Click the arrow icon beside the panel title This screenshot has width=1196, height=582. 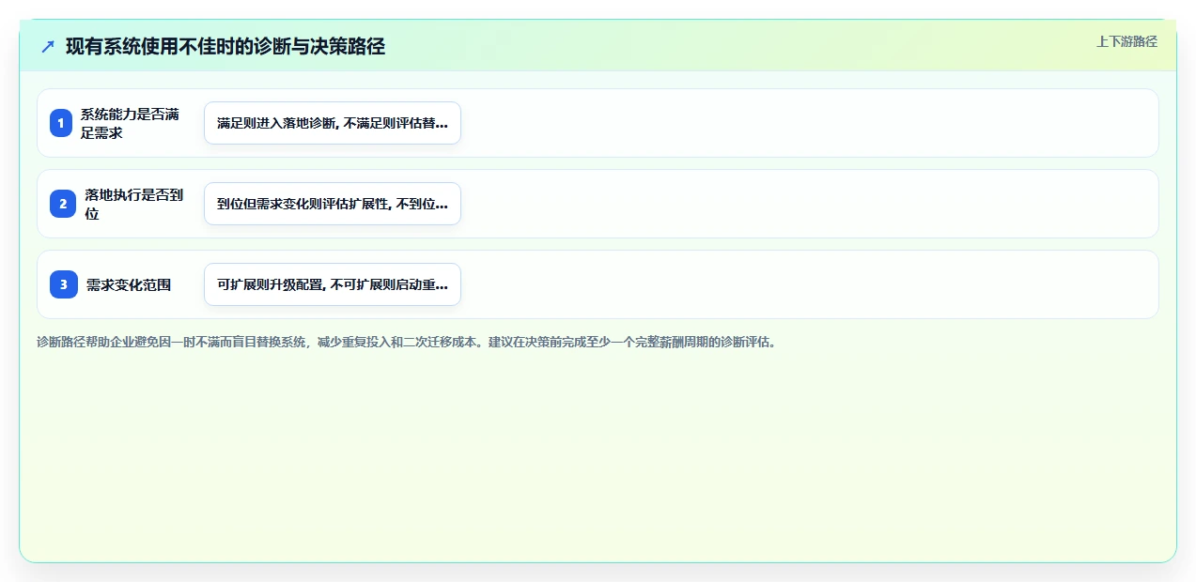click(x=48, y=46)
